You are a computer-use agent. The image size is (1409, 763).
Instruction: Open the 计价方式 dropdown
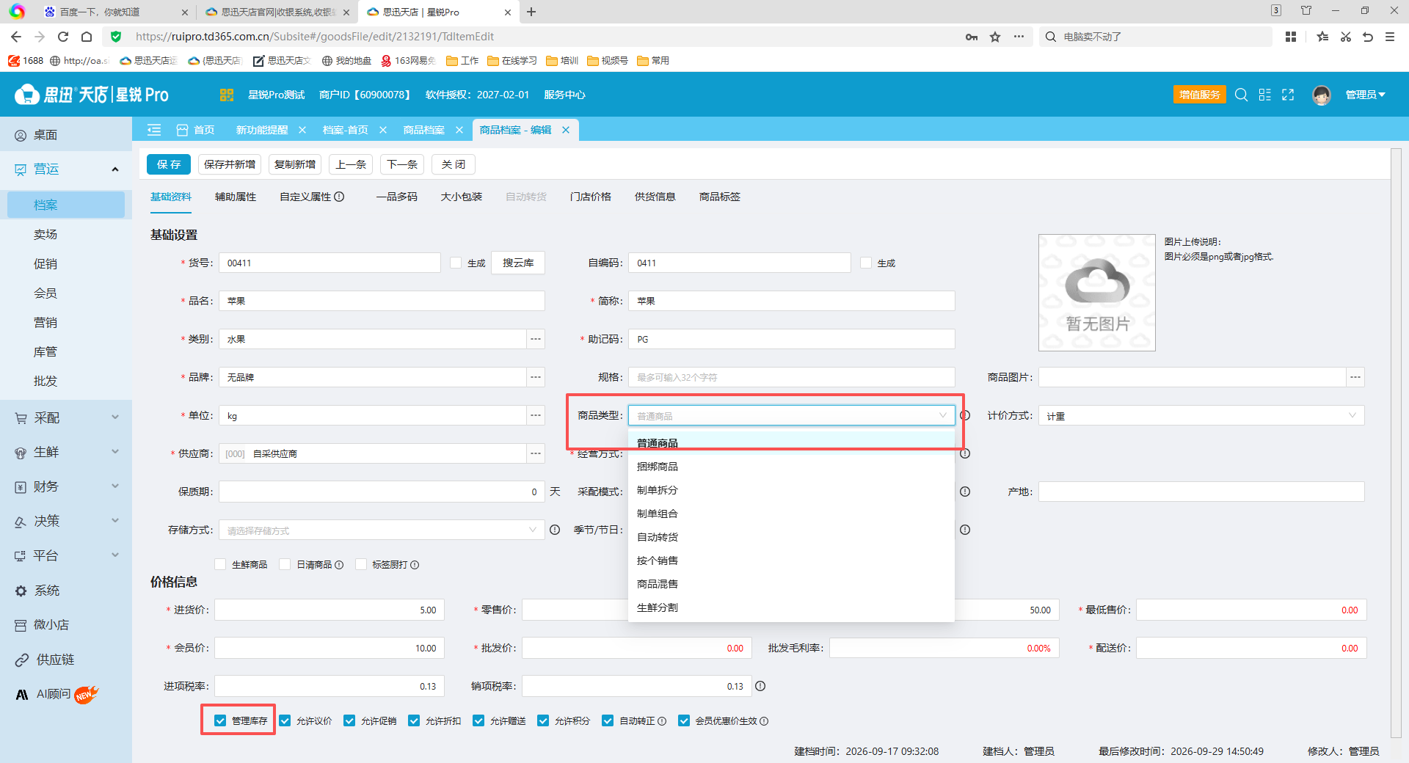click(1201, 415)
